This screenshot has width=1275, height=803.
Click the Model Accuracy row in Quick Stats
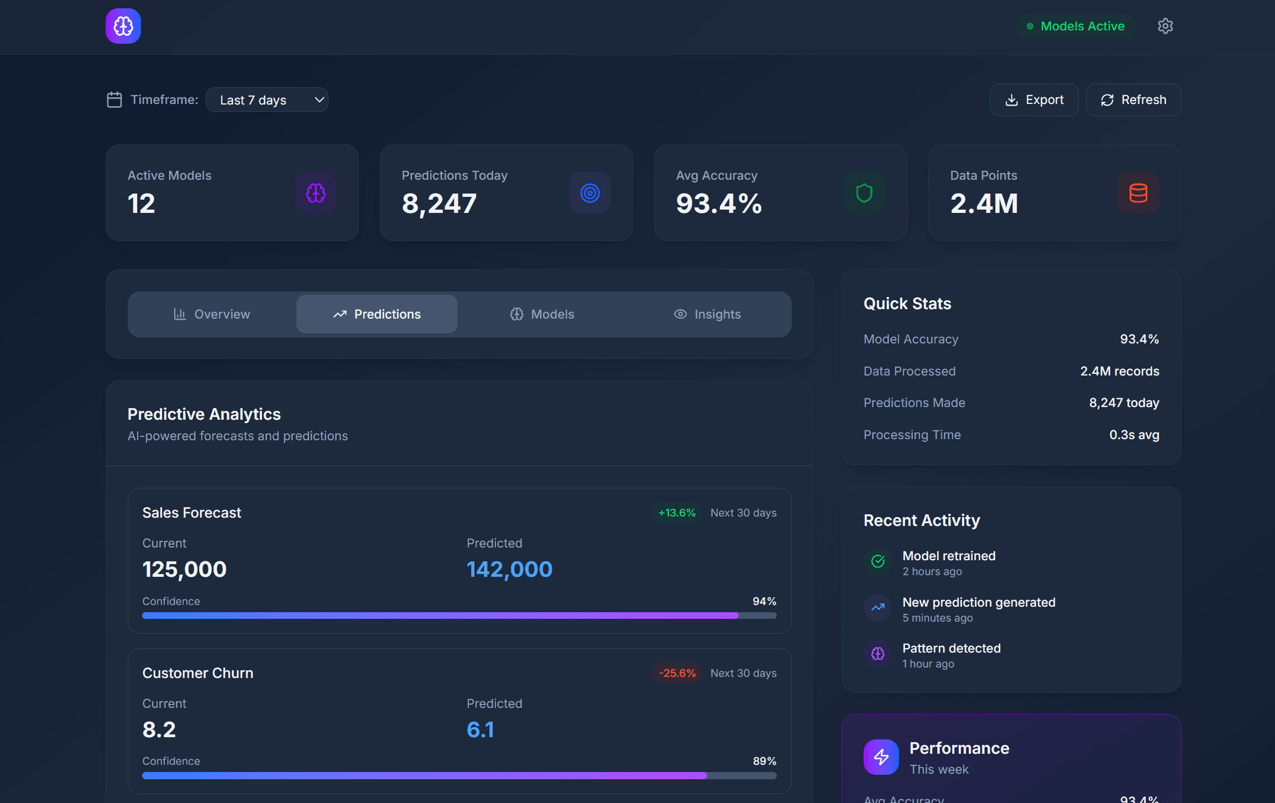[x=1011, y=339]
